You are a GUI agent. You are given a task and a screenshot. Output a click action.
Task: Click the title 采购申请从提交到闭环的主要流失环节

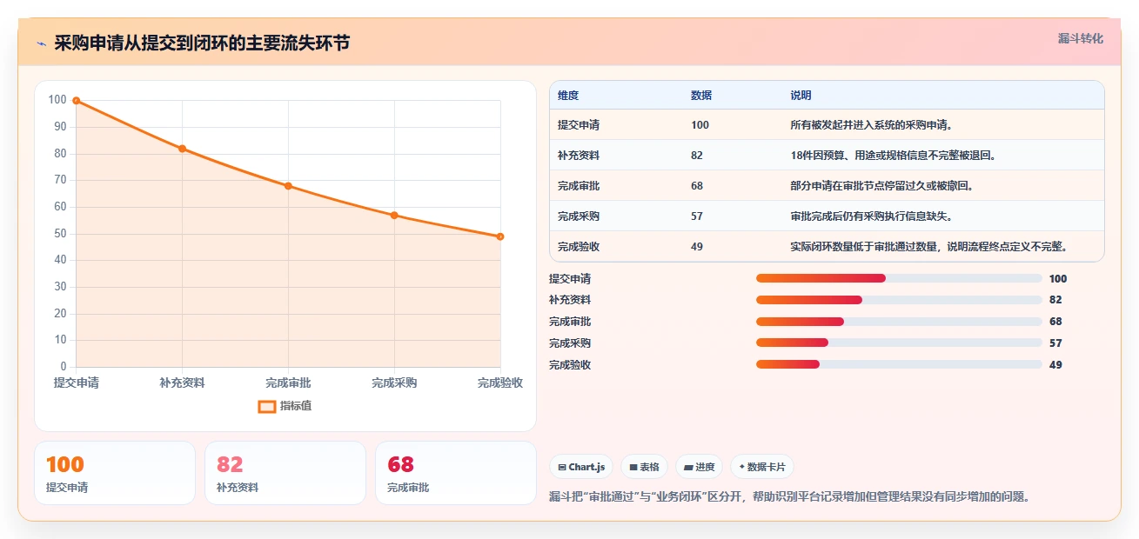[x=202, y=43]
